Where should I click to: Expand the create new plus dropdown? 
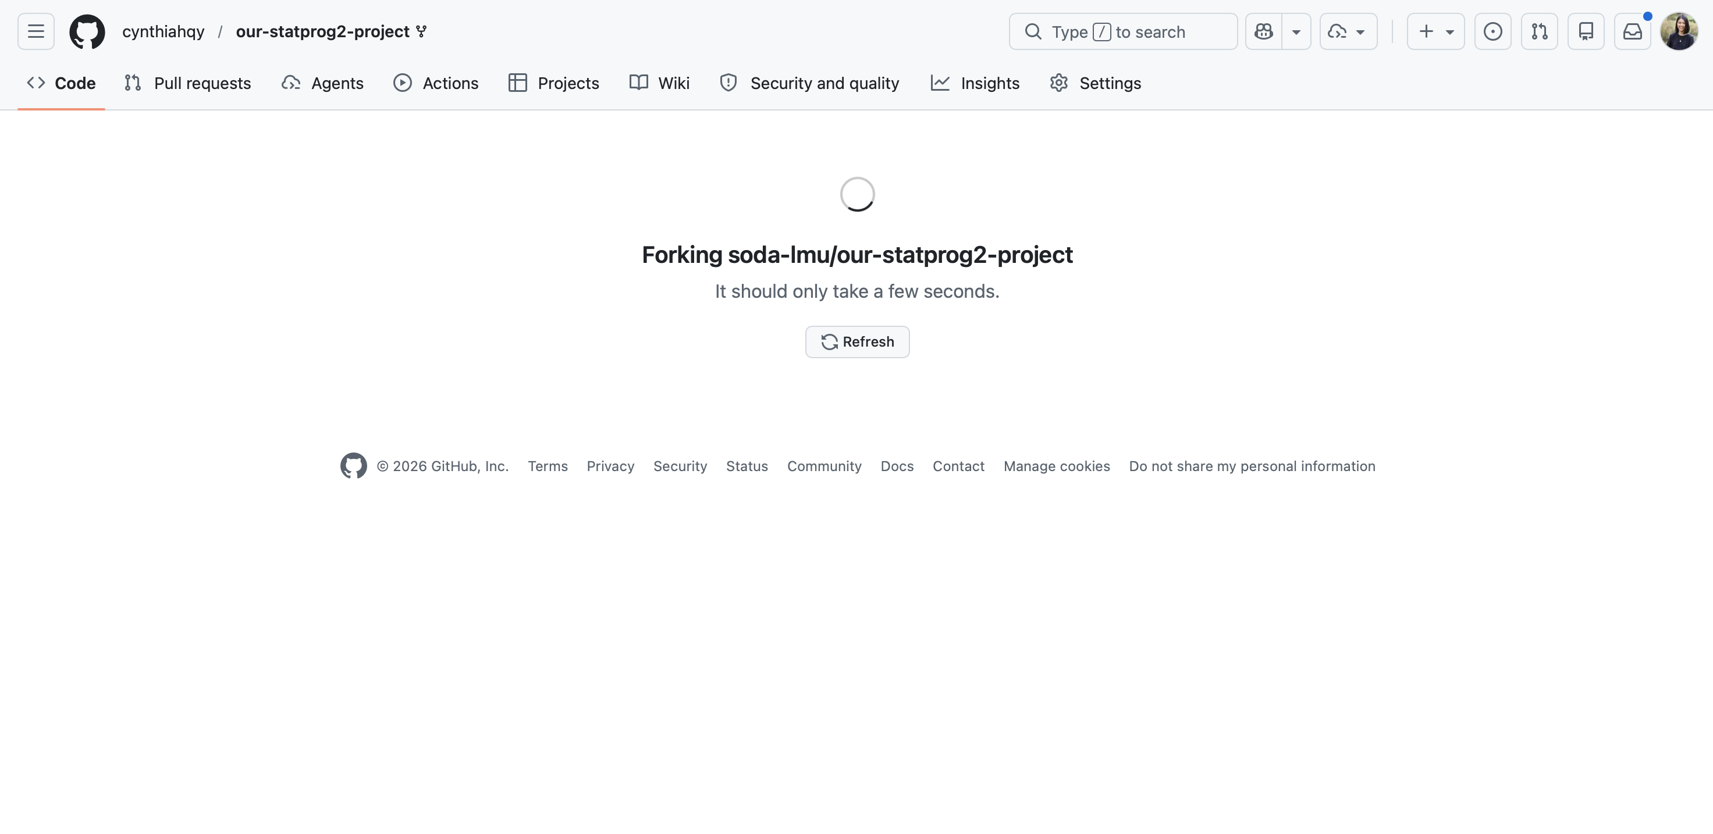[1435, 31]
